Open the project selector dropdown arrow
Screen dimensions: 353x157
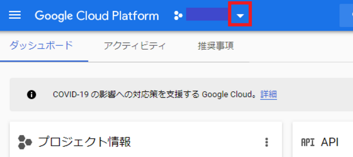(x=240, y=16)
